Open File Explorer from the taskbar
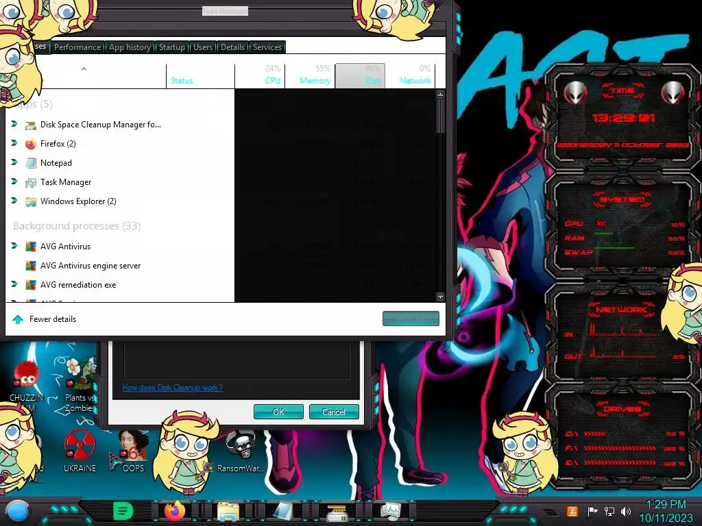This screenshot has height=526, width=702. coord(228,511)
